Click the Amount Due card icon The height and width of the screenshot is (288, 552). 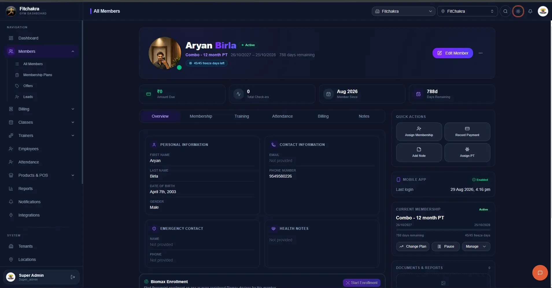[x=149, y=94]
